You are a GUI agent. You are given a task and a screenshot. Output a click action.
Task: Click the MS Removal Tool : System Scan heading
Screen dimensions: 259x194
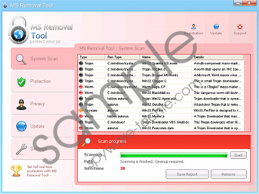[112, 48]
